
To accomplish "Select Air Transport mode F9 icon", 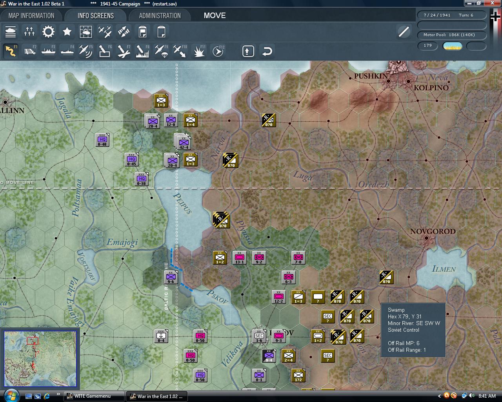I will pos(161,51).
